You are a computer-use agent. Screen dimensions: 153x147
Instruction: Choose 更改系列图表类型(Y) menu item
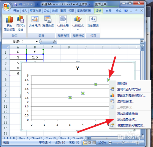pyautogui.click(x=130, y=95)
